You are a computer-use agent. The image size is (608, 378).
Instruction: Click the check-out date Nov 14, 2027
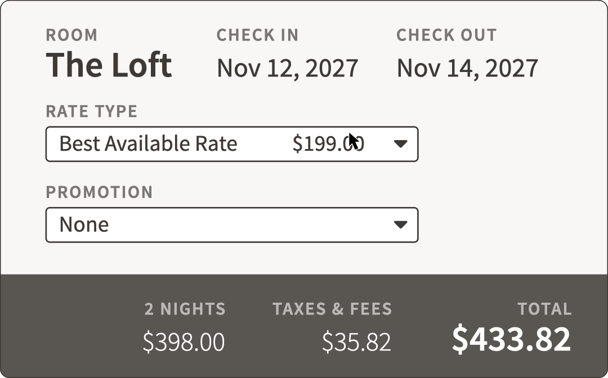click(467, 68)
